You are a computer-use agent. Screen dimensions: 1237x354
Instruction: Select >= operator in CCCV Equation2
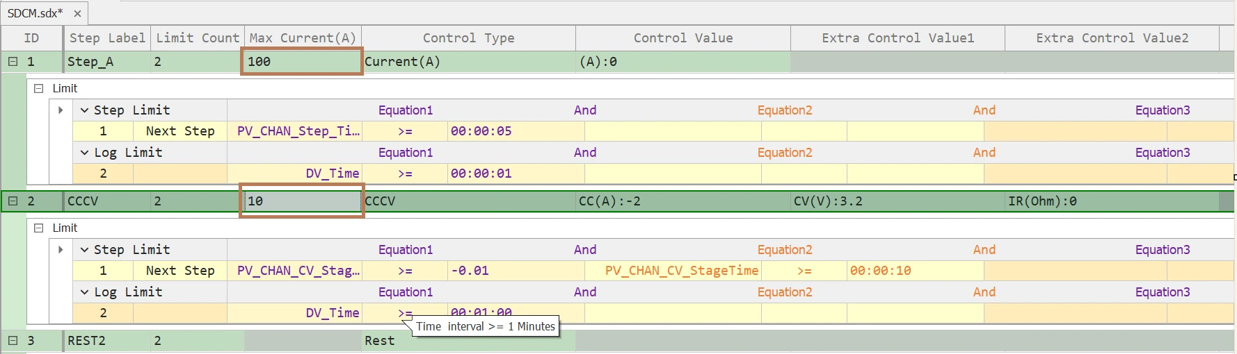[x=804, y=271]
